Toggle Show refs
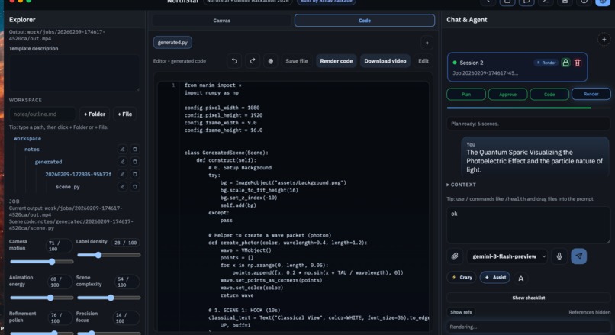Screen dimensions: 615x335 pos(461,312)
